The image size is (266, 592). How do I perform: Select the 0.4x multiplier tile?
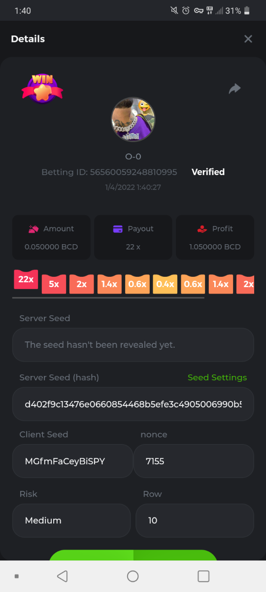pyautogui.click(x=165, y=284)
